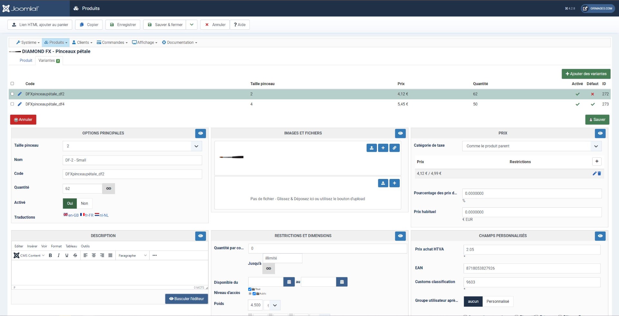619x316 pixels.
Task: Add an existing image with the plus icon
Action: [x=383, y=148]
